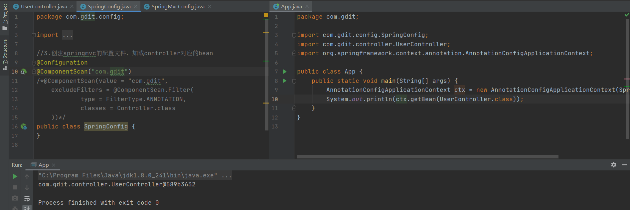Click the SpringConfig import on line 3 of App.java
This screenshot has height=210, width=630.
tap(363, 35)
